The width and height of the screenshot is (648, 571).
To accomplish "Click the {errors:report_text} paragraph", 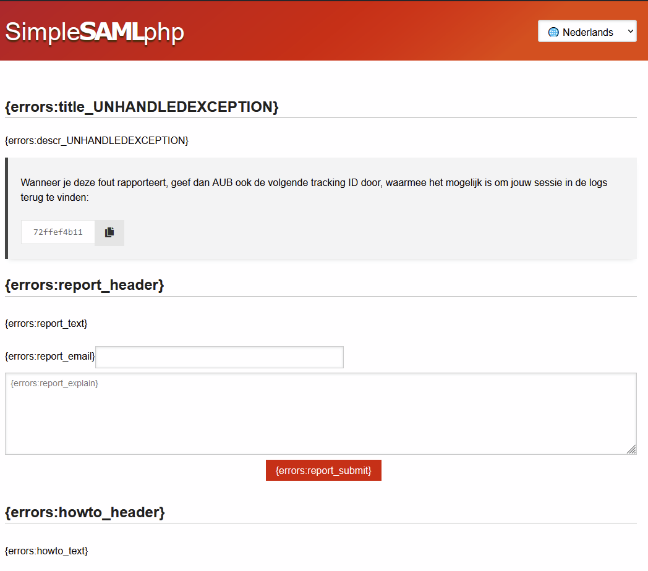I will tap(46, 324).
